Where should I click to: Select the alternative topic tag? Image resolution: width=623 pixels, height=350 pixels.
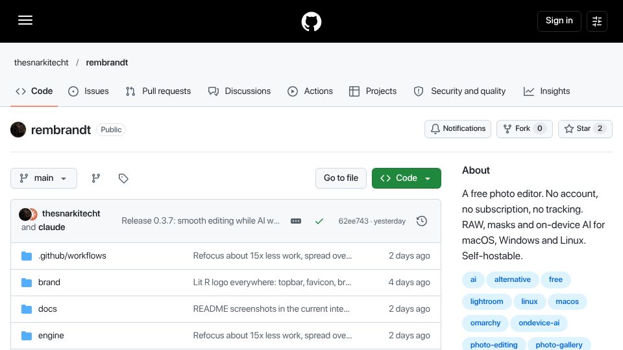513,280
